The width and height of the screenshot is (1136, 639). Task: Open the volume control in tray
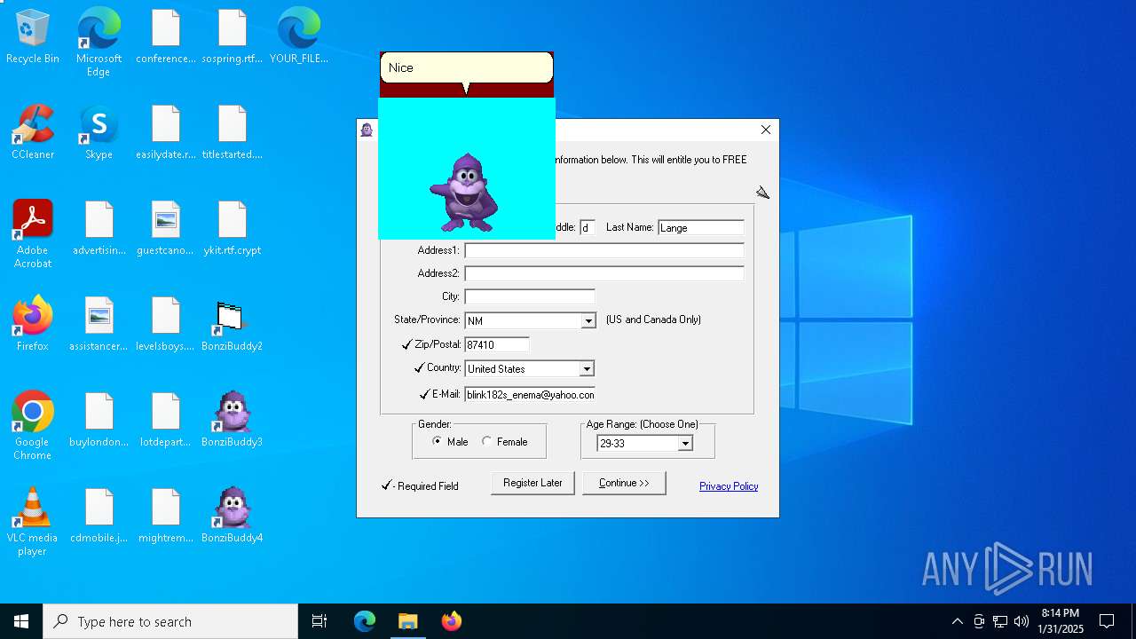pyautogui.click(x=1022, y=621)
